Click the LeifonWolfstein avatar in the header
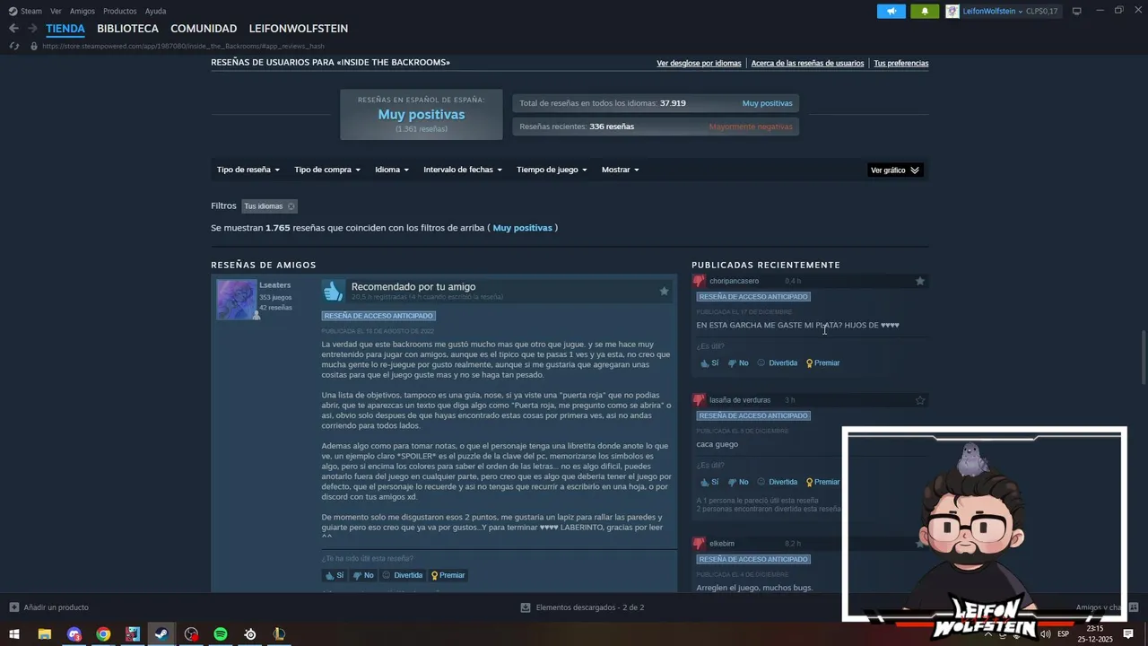 click(x=952, y=11)
